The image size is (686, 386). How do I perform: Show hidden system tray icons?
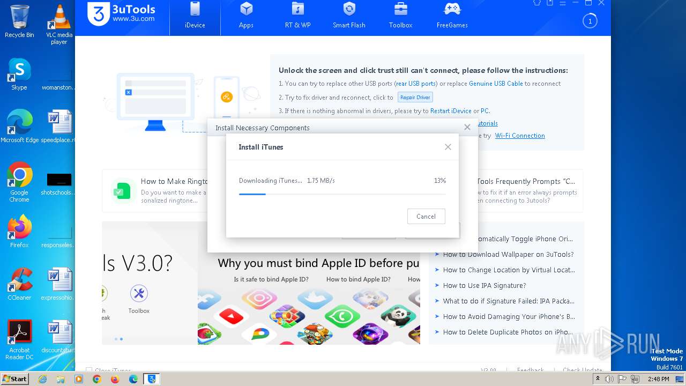point(598,379)
